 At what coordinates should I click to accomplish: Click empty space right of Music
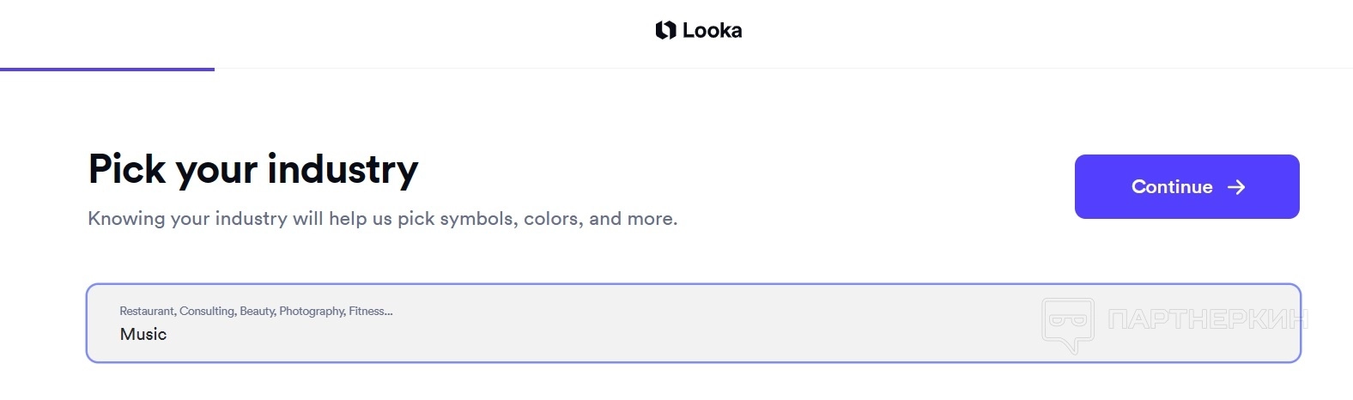pyautogui.click(x=601, y=335)
